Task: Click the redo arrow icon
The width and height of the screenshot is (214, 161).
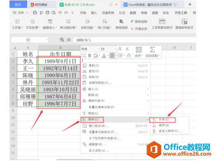Action: click(x=66, y=13)
